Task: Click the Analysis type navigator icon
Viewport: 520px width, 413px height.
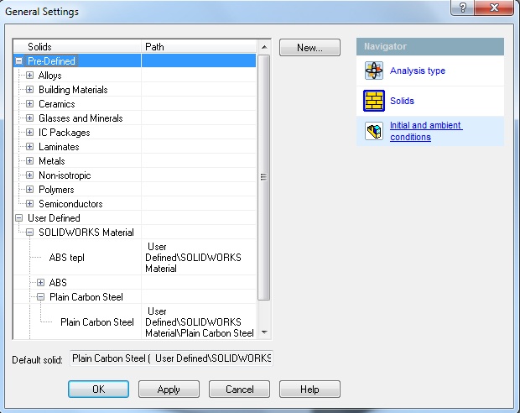Action: (374, 71)
